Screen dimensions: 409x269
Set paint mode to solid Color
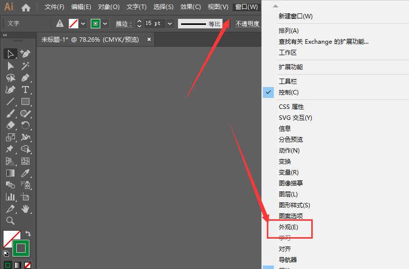(7, 265)
